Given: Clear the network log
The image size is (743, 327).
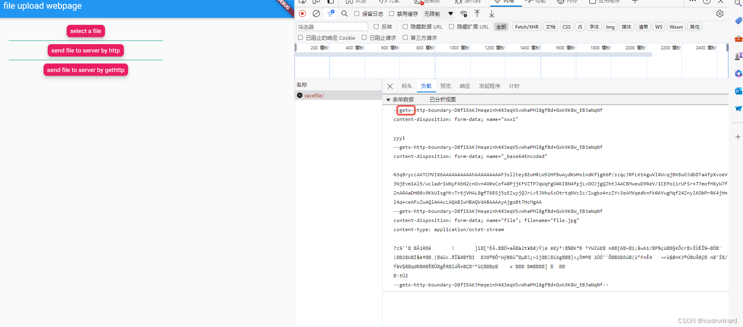Looking at the screenshot, I should coord(316,14).
